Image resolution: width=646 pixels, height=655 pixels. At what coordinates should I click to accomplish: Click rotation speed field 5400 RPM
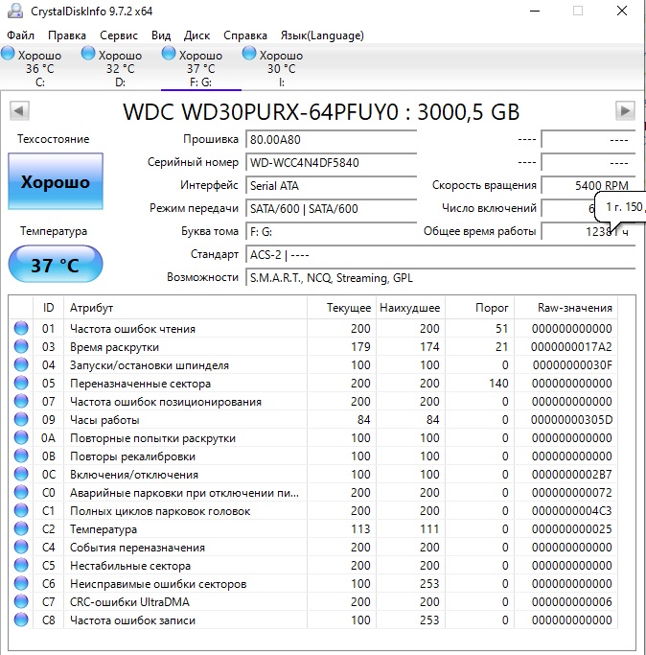(x=588, y=185)
